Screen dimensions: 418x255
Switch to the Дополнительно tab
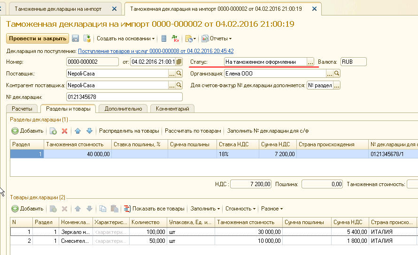click(123, 109)
